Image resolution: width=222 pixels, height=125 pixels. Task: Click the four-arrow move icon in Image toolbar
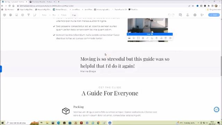[x=156, y=38]
